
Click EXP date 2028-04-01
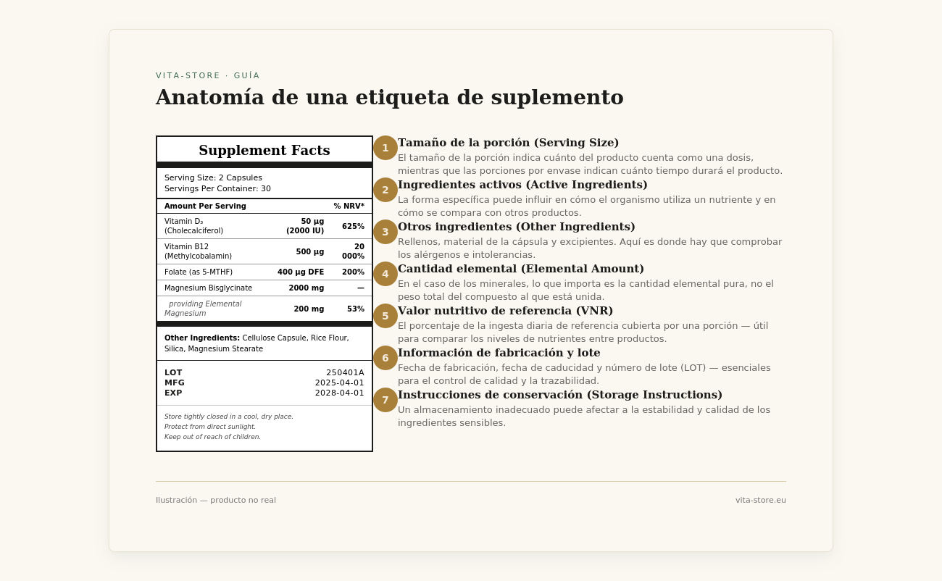pos(340,393)
